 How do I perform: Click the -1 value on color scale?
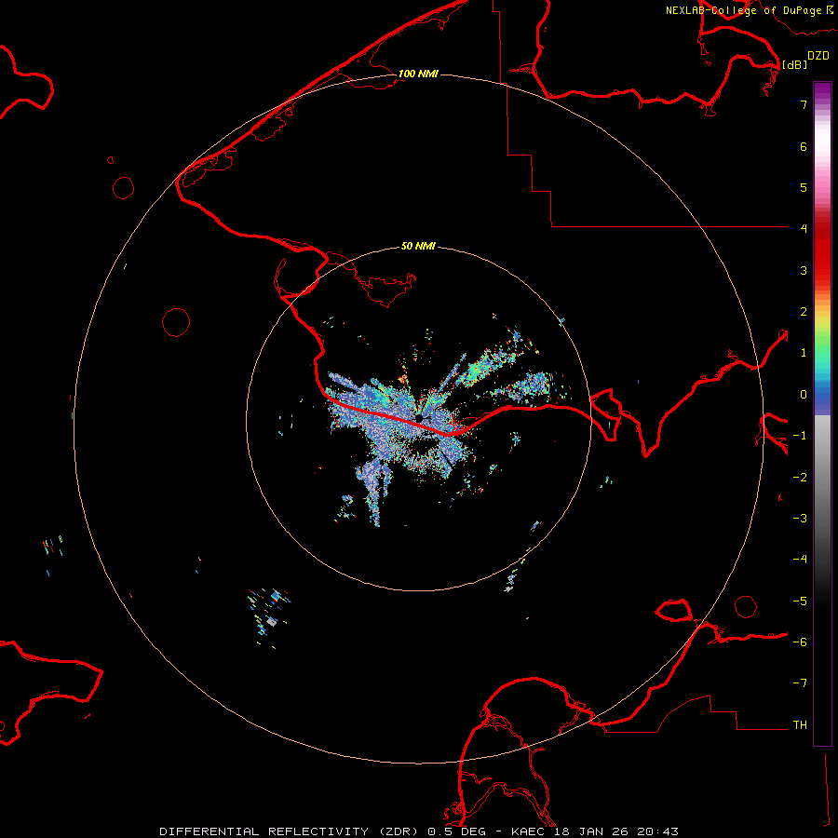tap(800, 436)
